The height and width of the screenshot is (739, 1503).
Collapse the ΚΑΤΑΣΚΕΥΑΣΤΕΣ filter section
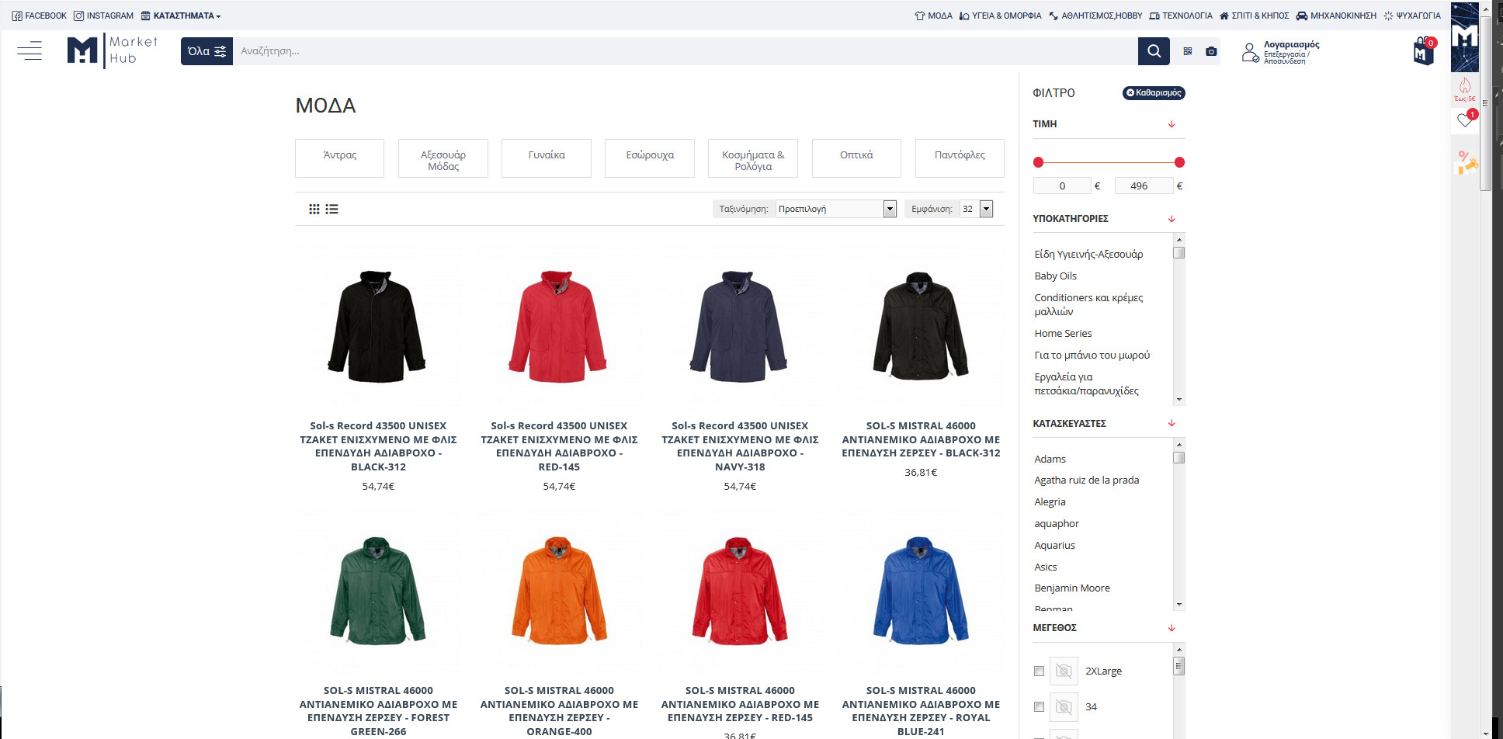(x=1172, y=423)
